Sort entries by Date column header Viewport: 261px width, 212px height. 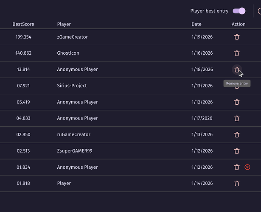196,24
